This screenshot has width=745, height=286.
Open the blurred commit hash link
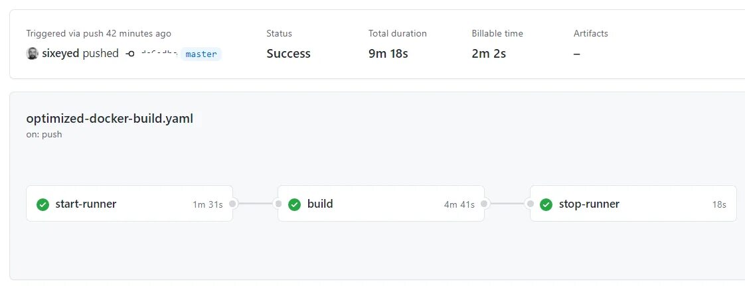pos(159,54)
